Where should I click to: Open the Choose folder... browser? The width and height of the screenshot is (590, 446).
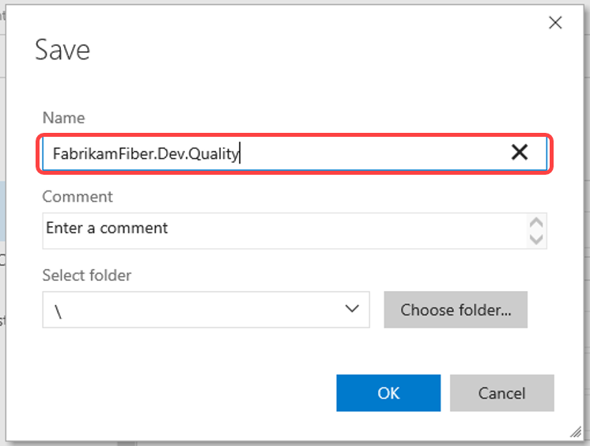pos(456,309)
